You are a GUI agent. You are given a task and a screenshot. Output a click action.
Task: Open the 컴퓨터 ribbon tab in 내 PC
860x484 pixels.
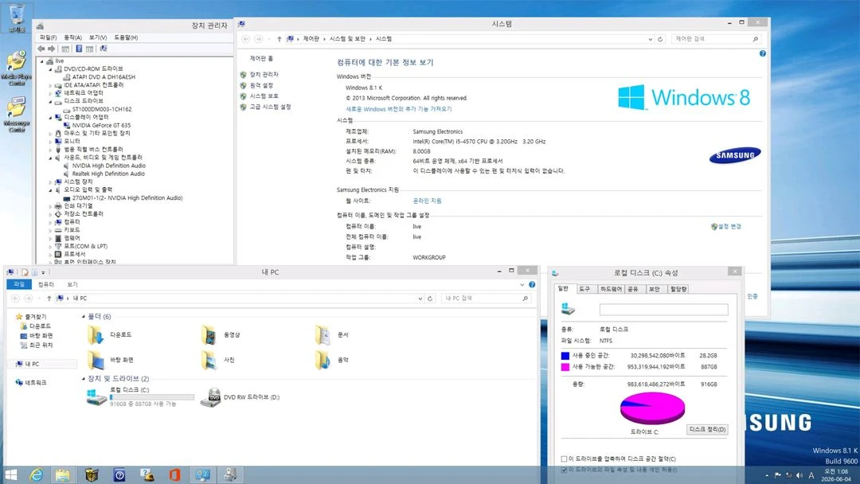46,284
